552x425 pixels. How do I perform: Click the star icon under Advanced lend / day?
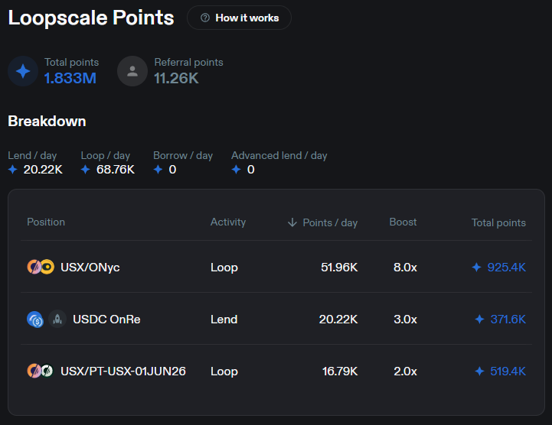click(x=236, y=170)
